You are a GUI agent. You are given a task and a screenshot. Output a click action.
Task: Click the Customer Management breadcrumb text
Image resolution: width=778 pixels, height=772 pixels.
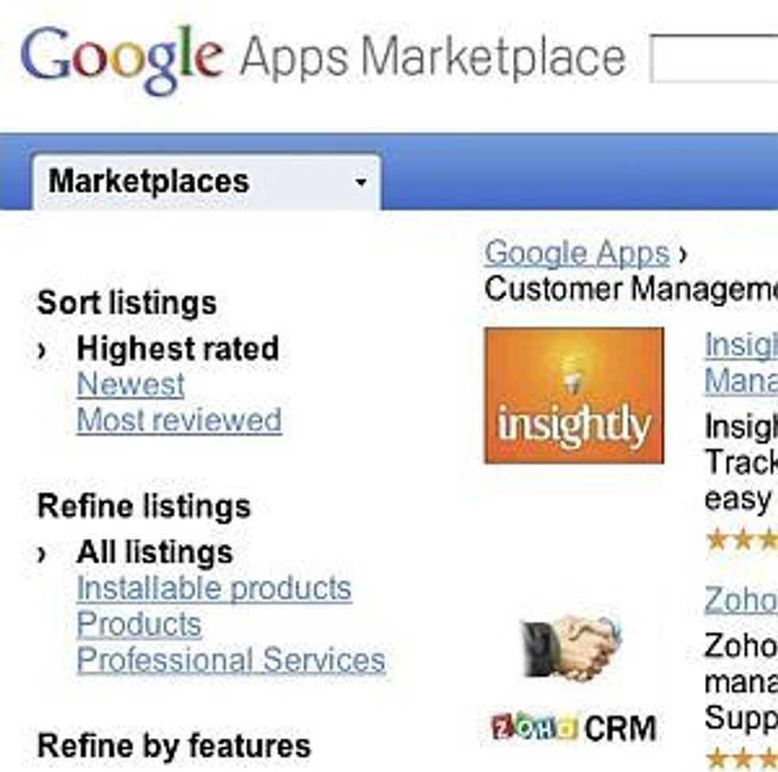click(x=631, y=290)
